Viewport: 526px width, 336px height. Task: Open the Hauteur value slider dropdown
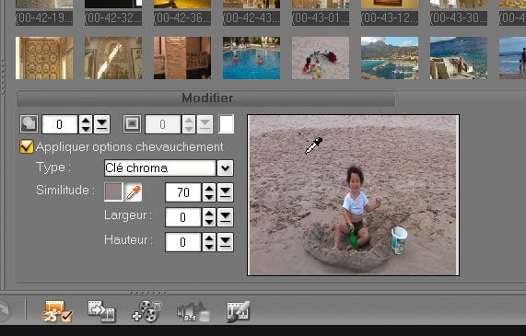225,242
